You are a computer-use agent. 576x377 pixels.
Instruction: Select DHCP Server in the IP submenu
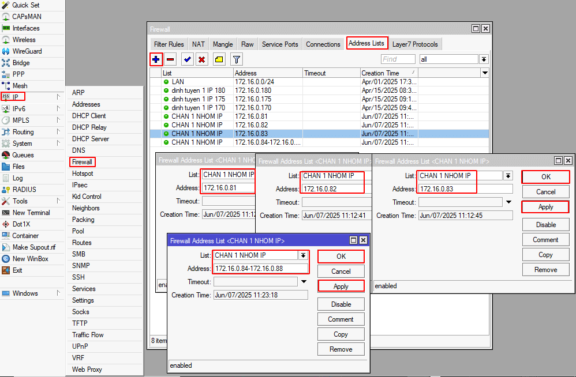tap(105, 139)
